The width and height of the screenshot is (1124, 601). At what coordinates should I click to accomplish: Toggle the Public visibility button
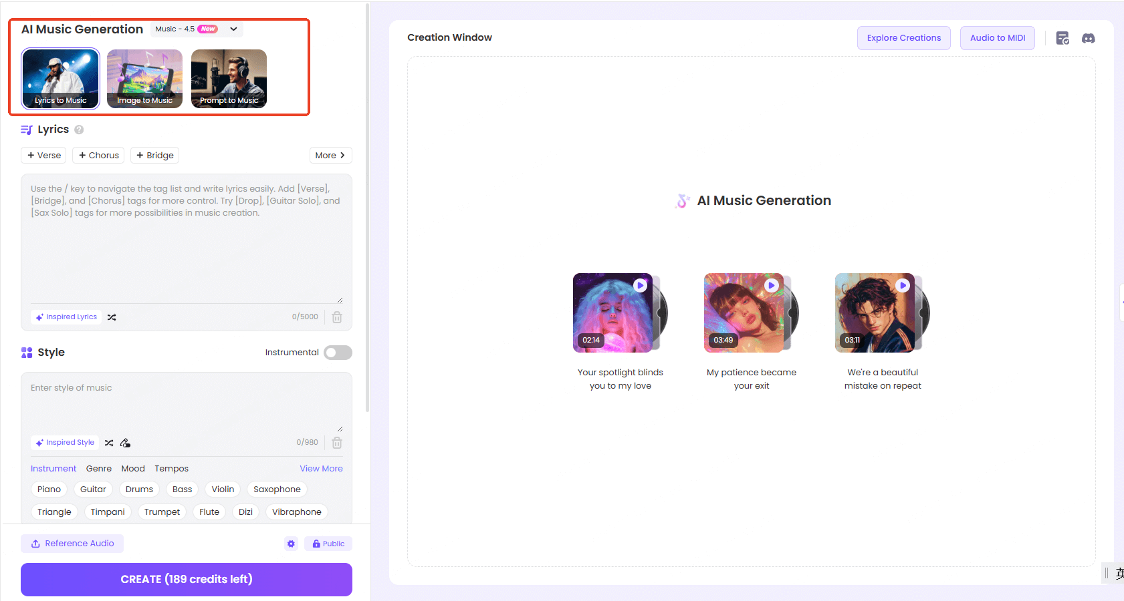coord(328,544)
